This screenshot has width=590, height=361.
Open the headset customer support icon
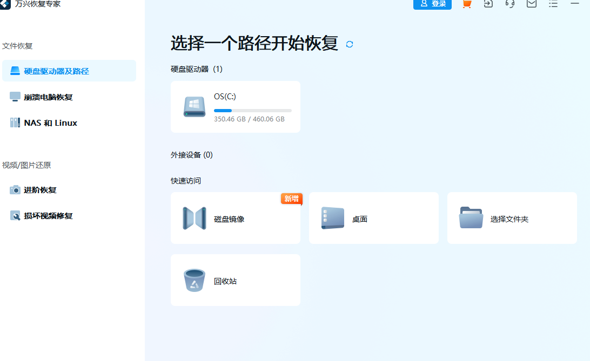click(x=509, y=4)
